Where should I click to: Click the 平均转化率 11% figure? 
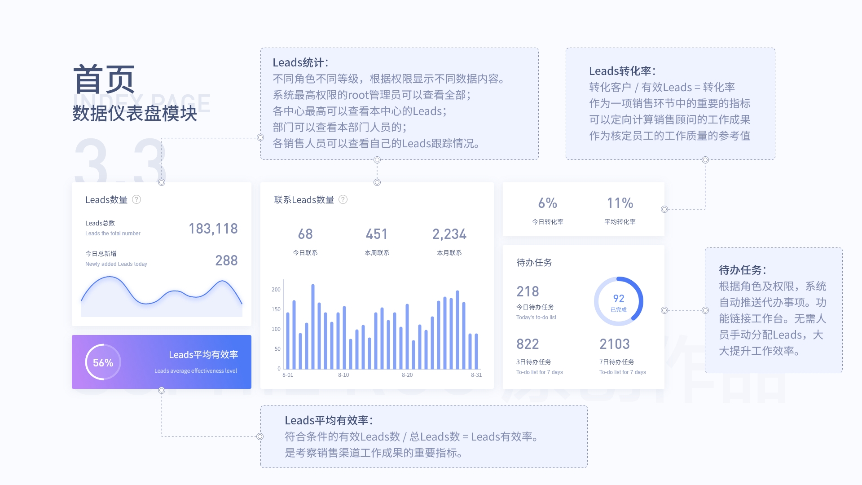point(620,203)
